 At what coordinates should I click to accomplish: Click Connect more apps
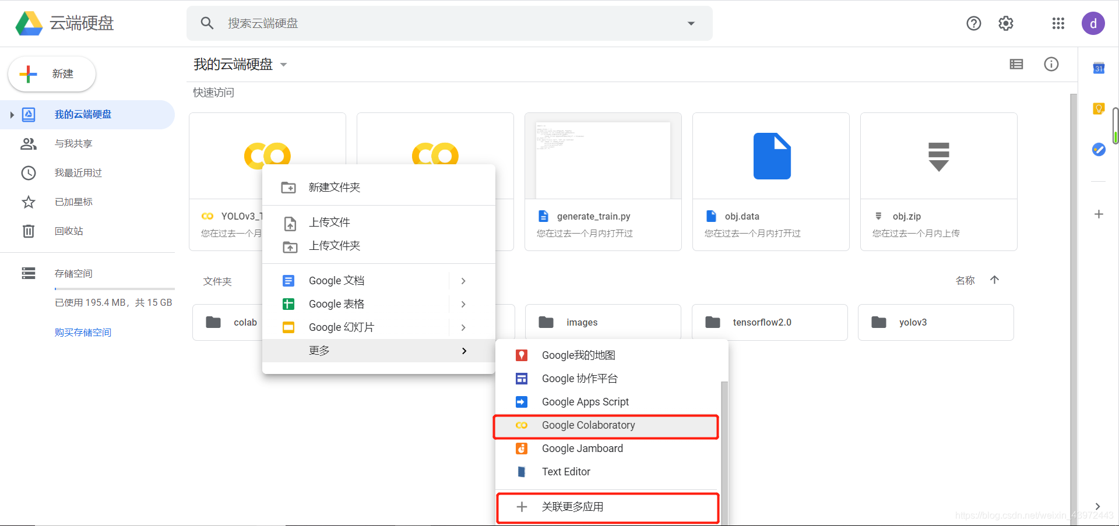tap(608, 507)
